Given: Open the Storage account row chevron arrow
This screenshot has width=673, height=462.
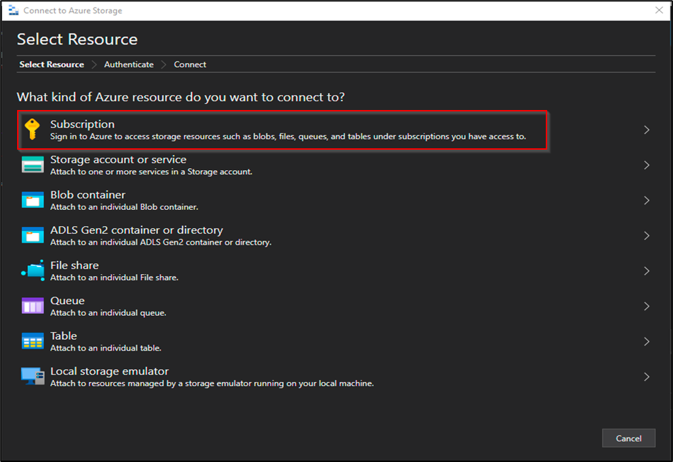Looking at the screenshot, I should coord(647,165).
